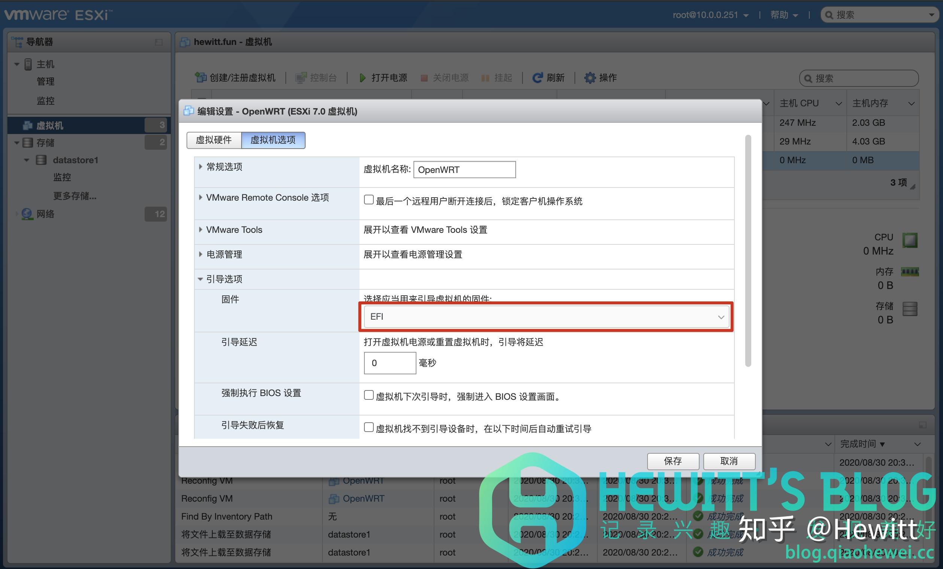Collapse the Boot Options section
The image size is (943, 569).
200,279
